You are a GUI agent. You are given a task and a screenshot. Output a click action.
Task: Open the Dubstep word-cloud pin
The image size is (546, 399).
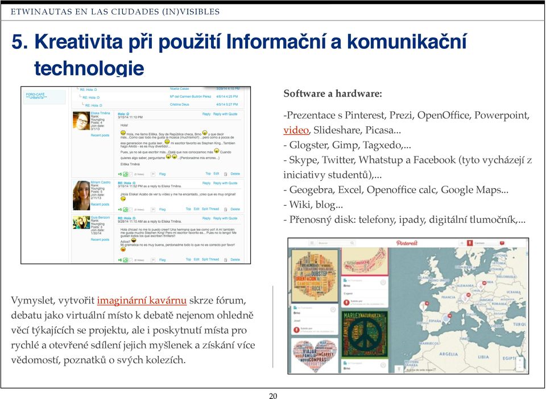click(315, 275)
